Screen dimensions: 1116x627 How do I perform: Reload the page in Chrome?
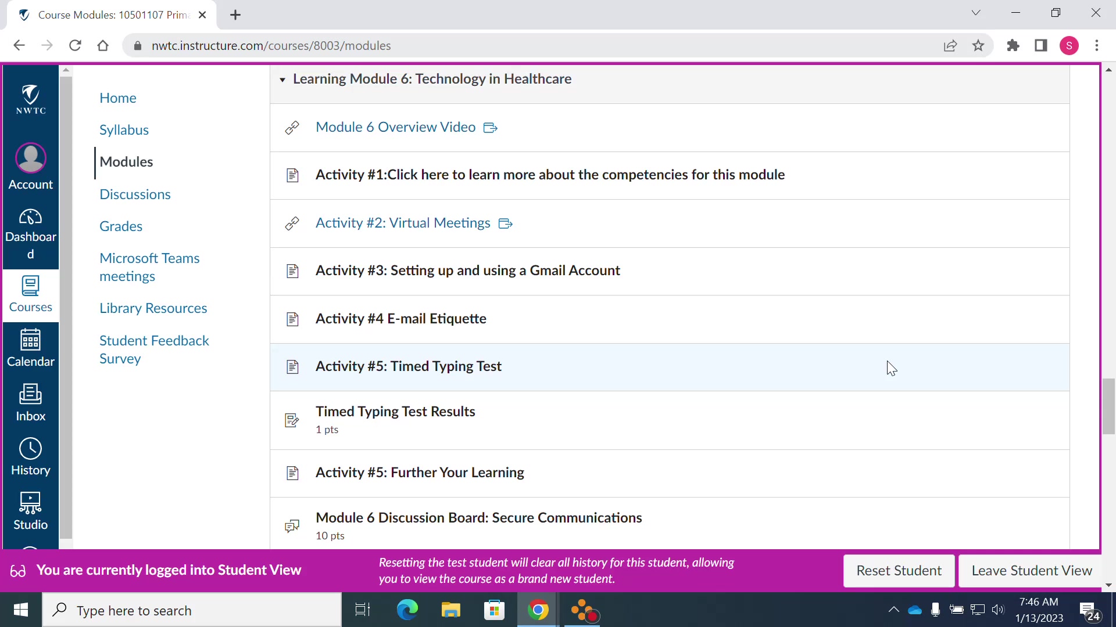75,45
